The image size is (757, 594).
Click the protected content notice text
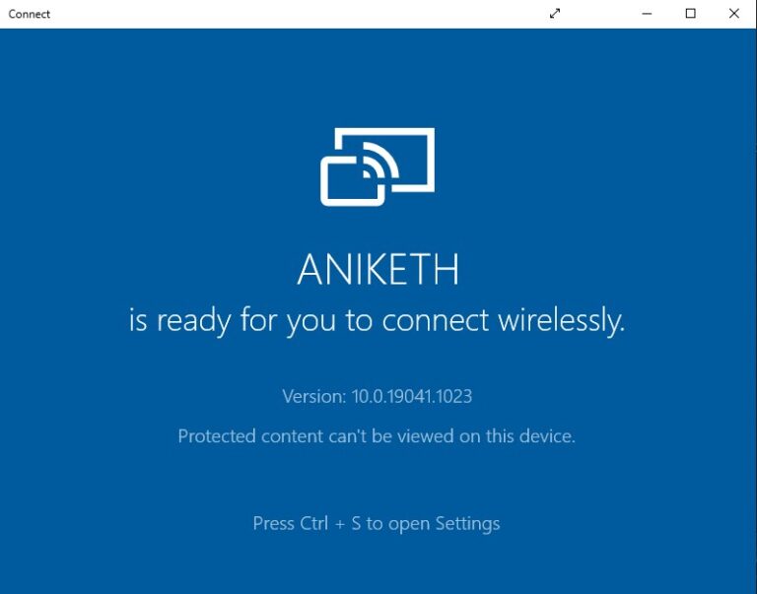coord(377,435)
